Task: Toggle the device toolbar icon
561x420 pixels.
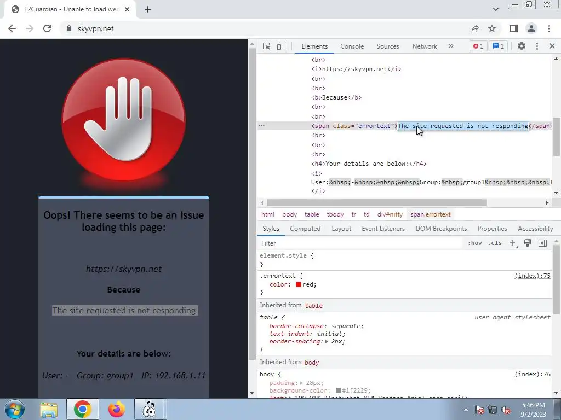Action: [x=281, y=46]
